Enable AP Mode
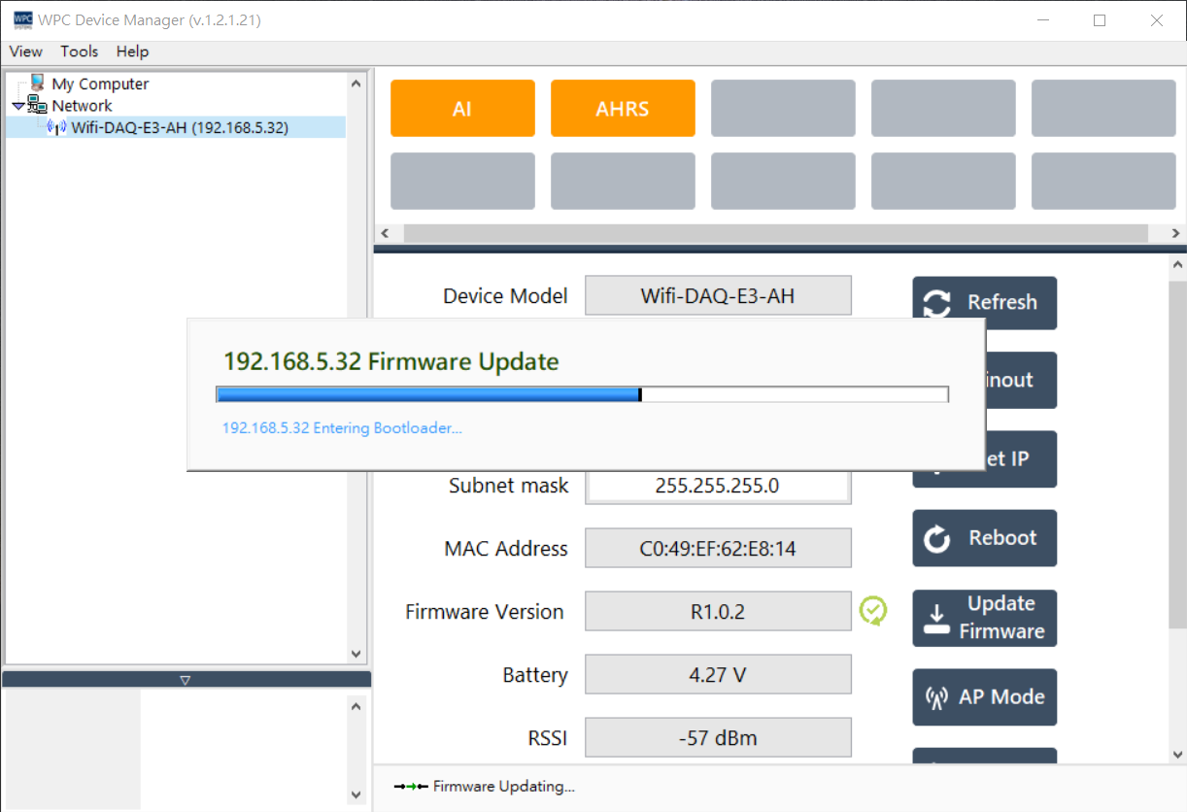The height and width of the screenshot is (812, 1187). click(x=984, y=697)
